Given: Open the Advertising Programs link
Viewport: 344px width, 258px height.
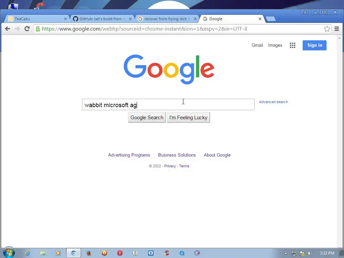Looking at the screenshot, I should click(x=129, y=155).
